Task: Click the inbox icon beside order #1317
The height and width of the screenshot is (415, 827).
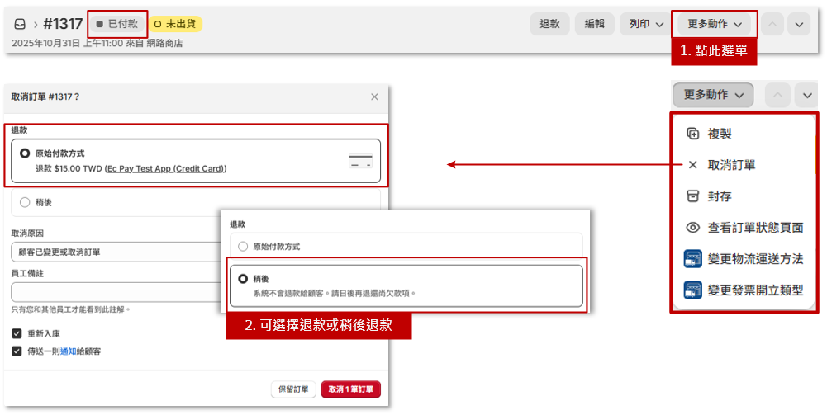Action: tap(20, 24)
